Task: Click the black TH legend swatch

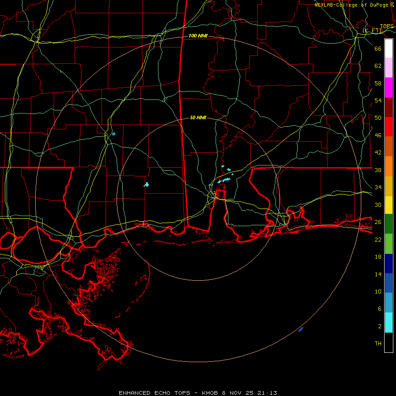Action: click(x=389, y=342)
